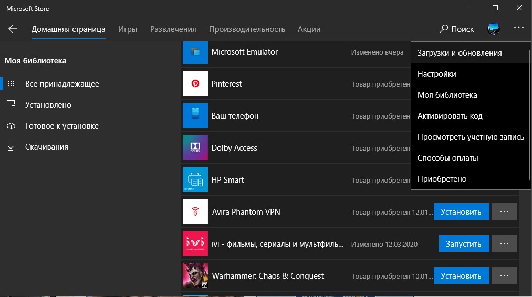Click the Pinterest app name

227,84
